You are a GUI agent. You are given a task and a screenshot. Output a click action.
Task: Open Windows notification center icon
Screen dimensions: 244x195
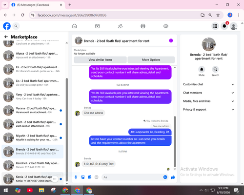pyautogui.click(x=237, y=190)
